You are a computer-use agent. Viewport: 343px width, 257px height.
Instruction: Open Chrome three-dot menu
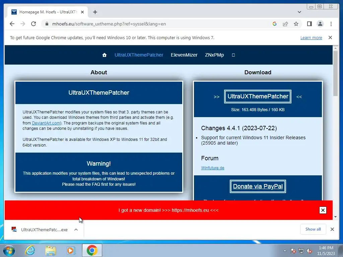click(x=331, y=24)
